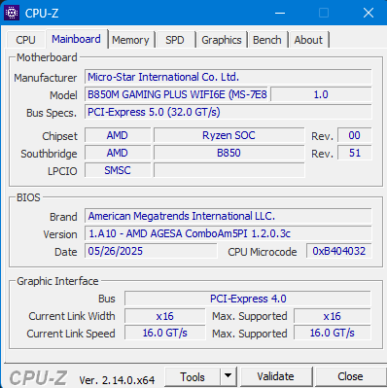The image size is (387, 388).
Task: Click the CPU-Z app icon in title bar
Action: [12, 13]
